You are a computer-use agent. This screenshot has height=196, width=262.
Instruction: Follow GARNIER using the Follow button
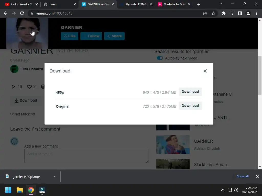[x=91, y=36]
